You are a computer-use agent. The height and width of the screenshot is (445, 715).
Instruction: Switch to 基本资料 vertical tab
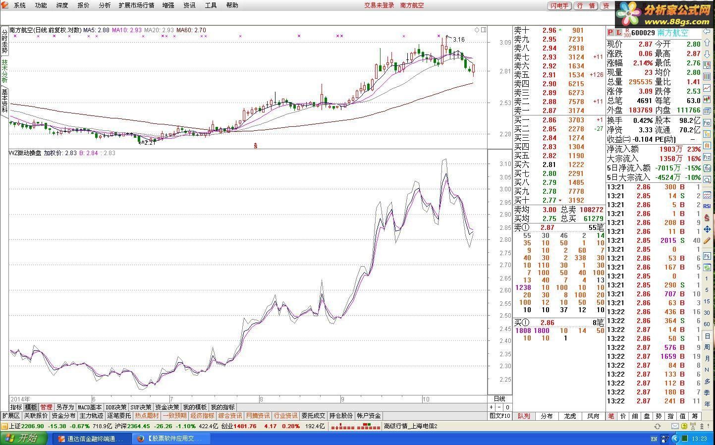[x=4, y=101]
